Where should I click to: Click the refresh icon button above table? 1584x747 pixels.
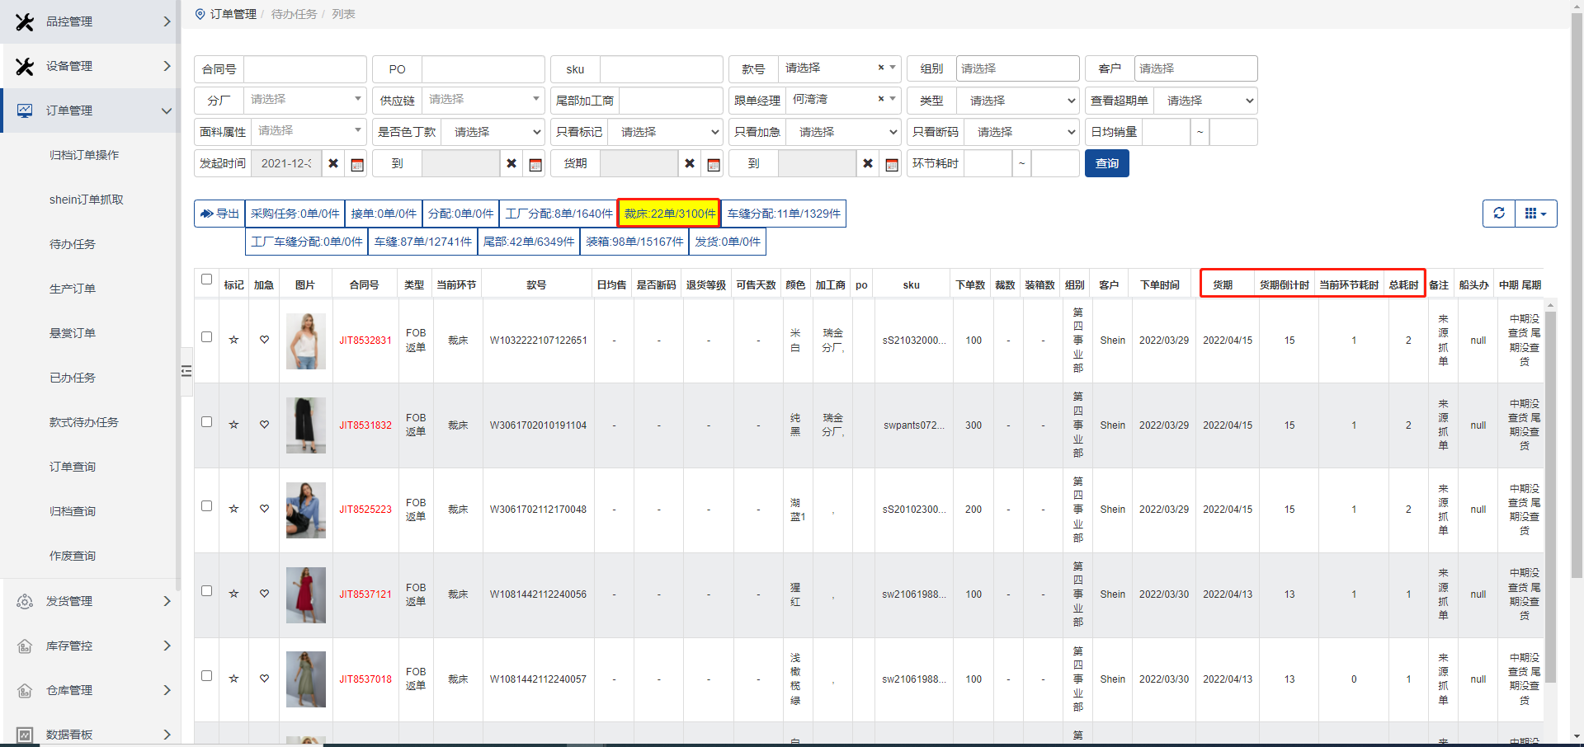pyautogui.click(x=1498, y=214)
